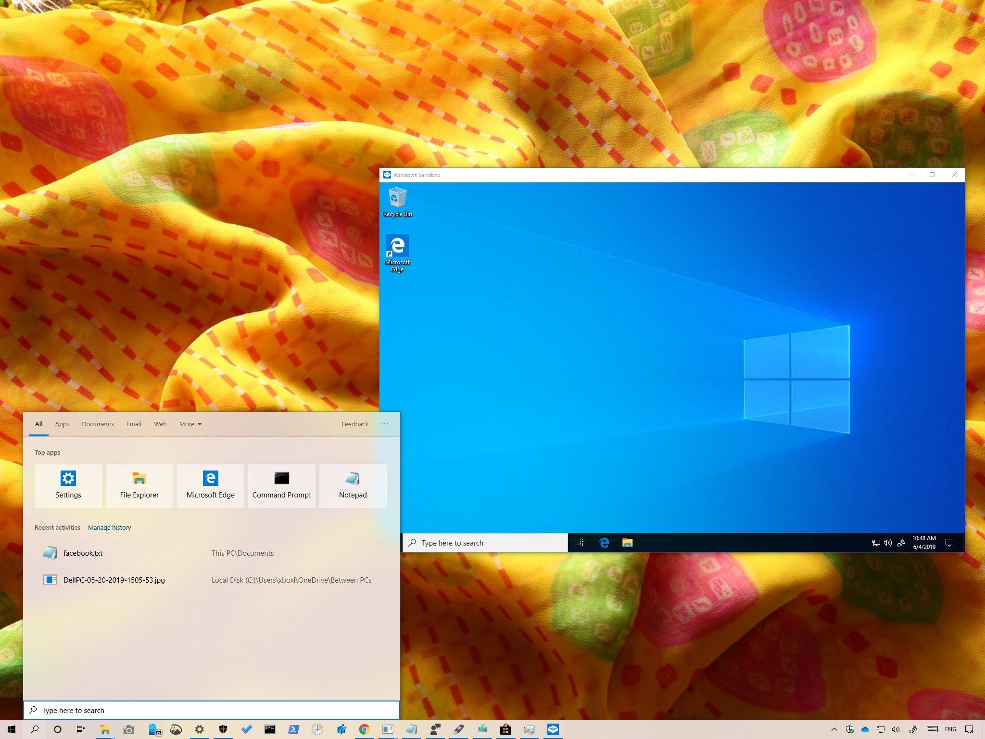This screenshot has height=739, width=985.
Task: Click the Manage history link
Action: coord(109,527)
